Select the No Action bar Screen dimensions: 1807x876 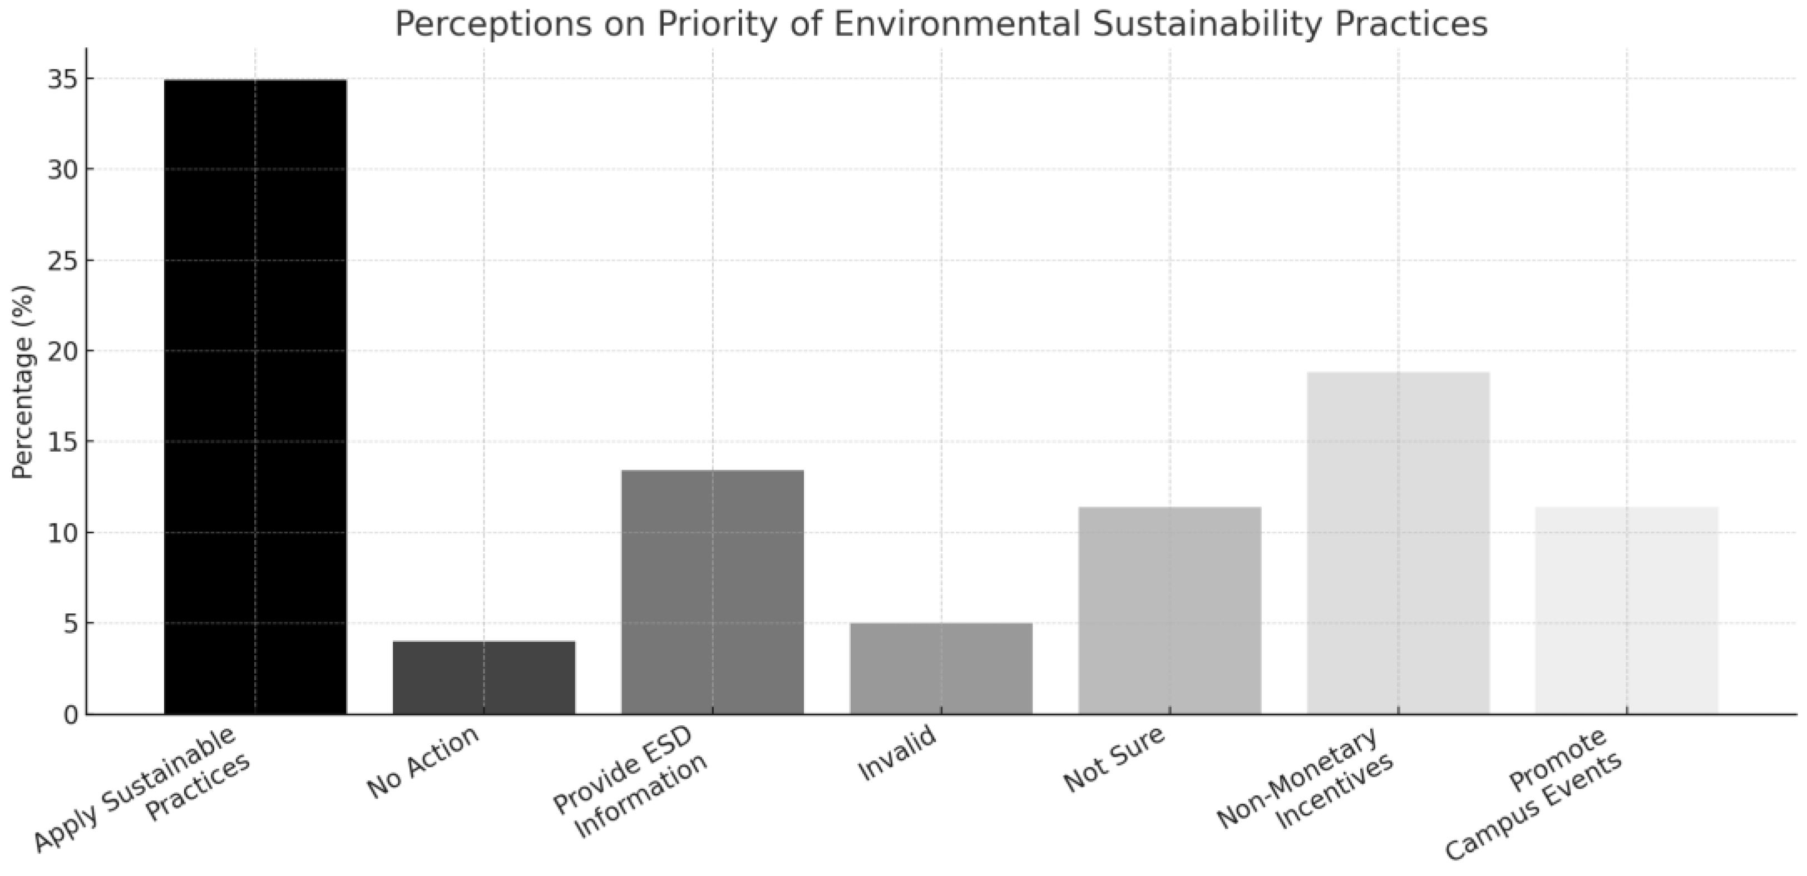[484, 677]
